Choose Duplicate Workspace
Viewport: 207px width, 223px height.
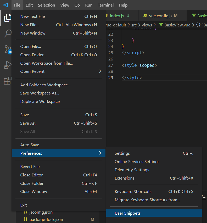click(59, 102)
